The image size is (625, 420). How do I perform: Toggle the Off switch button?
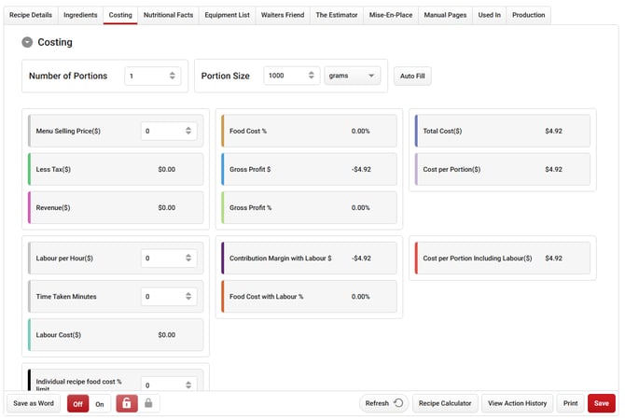79,404
